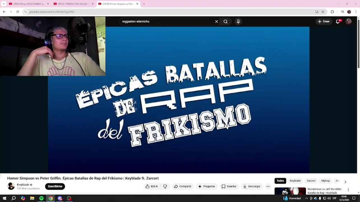Close the Rimas INOLVIDABLES tab
This screenshot has height=202, width=360.
tap(48, 4)
